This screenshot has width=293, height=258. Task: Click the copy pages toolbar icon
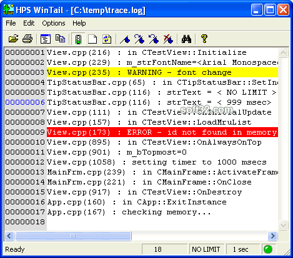click(x=60, y=39)
